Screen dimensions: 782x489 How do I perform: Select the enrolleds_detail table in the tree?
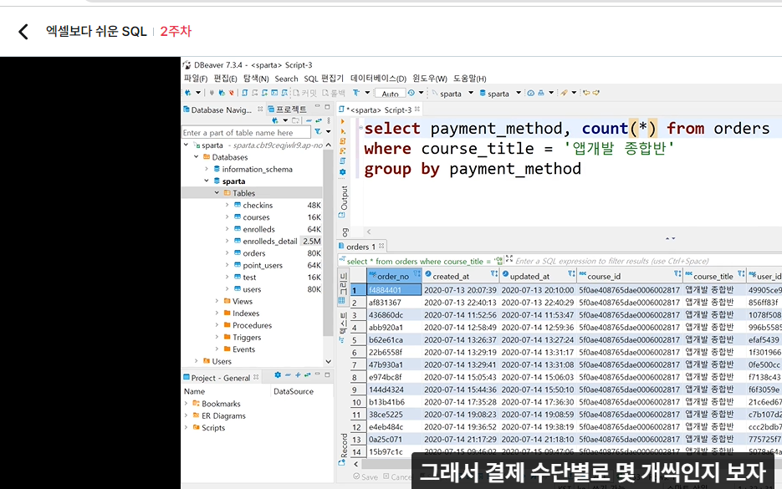tap(270, 242)
